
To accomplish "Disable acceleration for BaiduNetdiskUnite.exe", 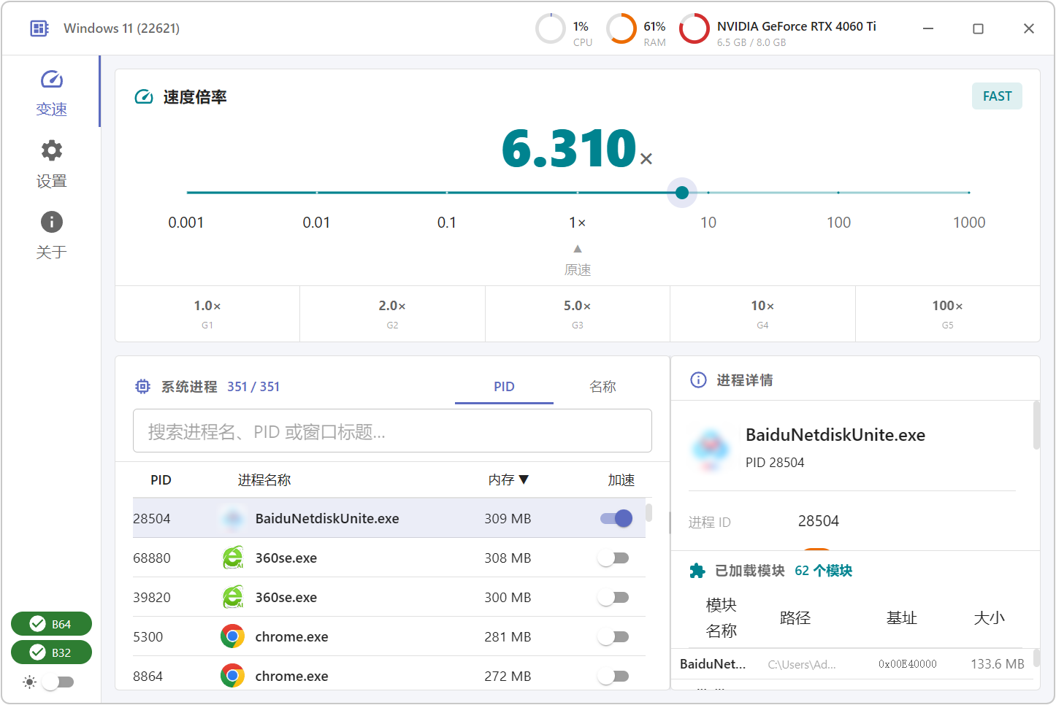I will click(x=616, y=519).
